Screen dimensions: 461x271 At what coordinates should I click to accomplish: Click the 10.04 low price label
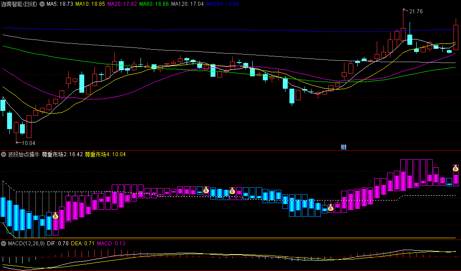28,143
